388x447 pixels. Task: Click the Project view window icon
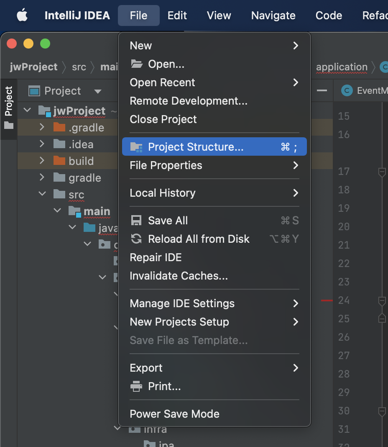point(34,91)
